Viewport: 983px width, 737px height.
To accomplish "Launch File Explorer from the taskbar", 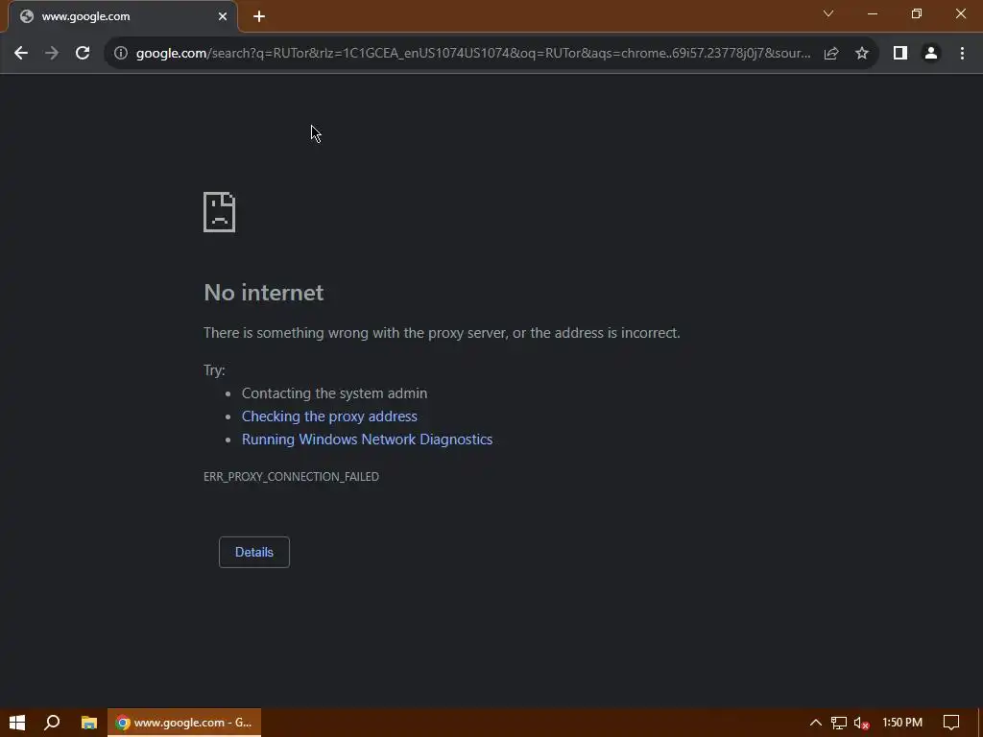I will tap(89, 723).
